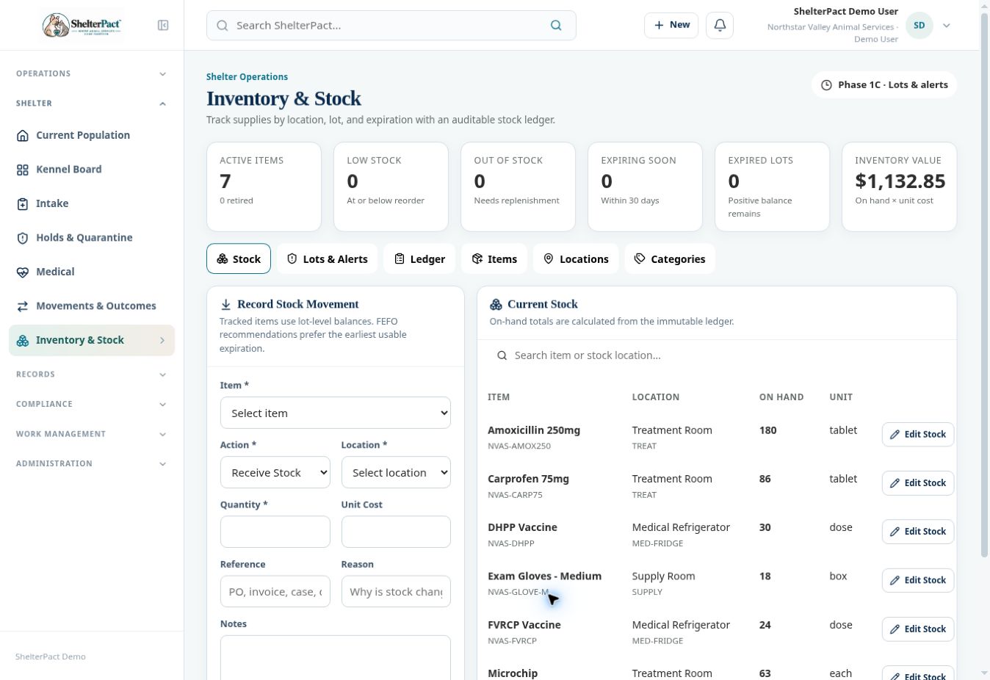Click the ShelterPact logo

tap(82, 25)
